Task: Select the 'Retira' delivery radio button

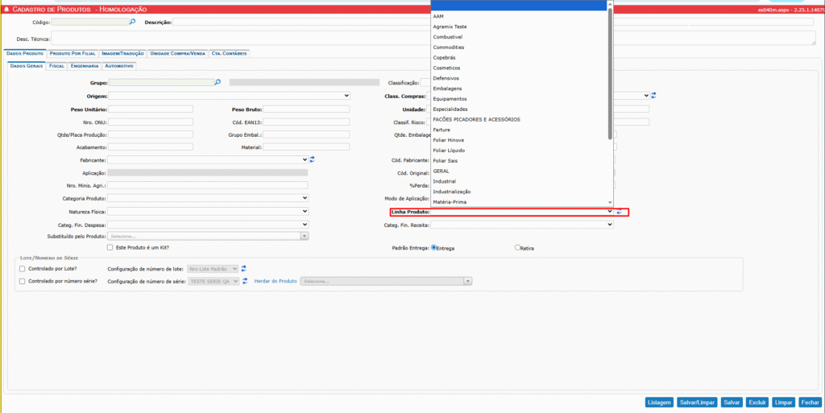Action: pyautogui.click(x=517, y=248)
